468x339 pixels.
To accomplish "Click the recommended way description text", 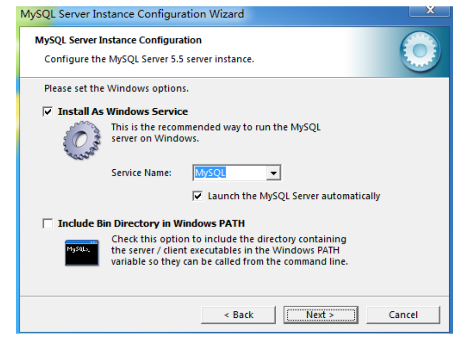I will pyautogui.click(x=216, y=133).
